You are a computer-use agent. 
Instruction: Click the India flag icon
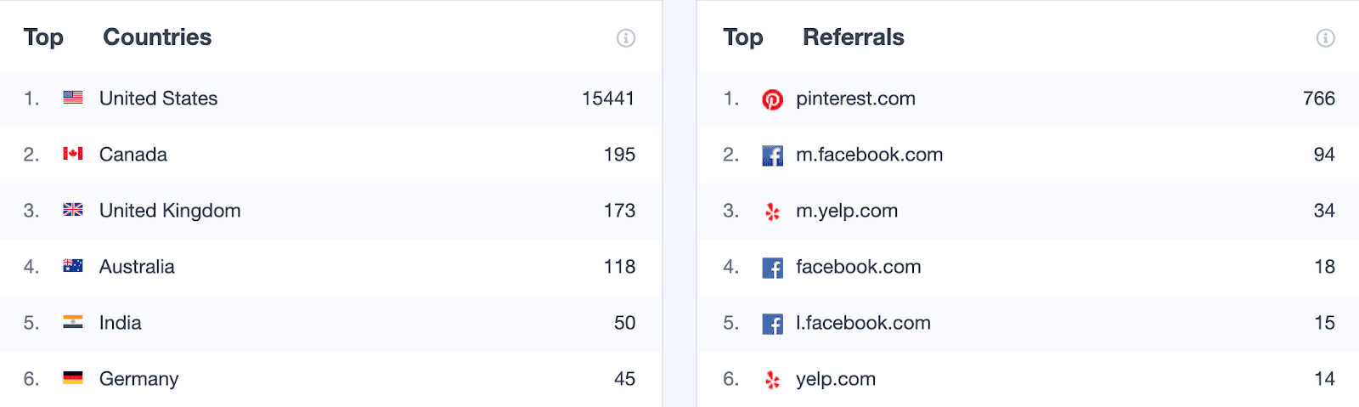tap(73, 322)
